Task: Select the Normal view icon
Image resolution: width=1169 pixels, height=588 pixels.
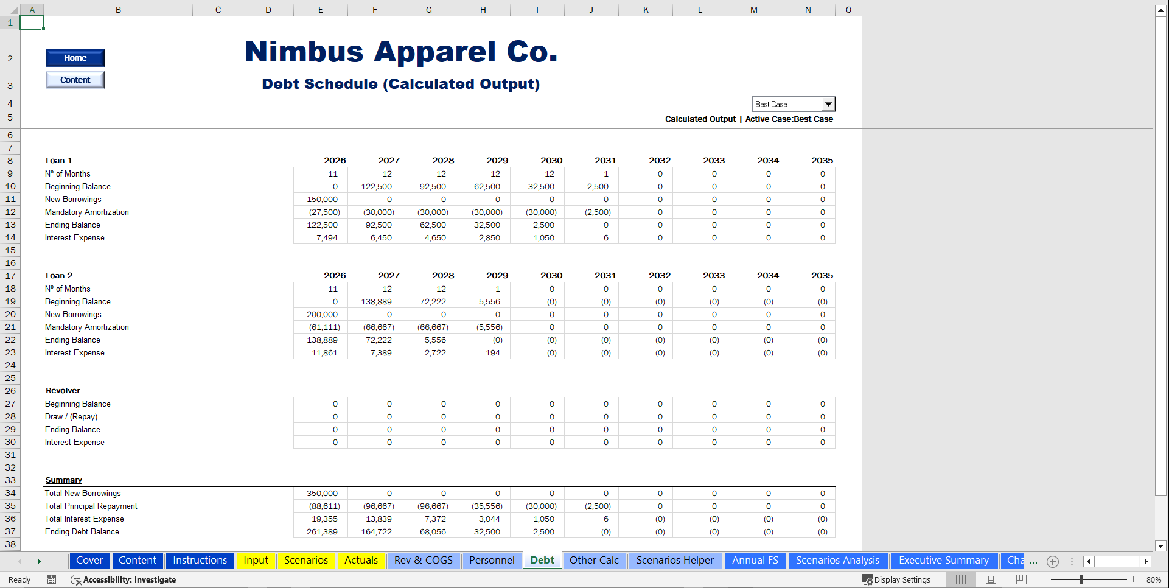Action: click(x=960, y=579)
